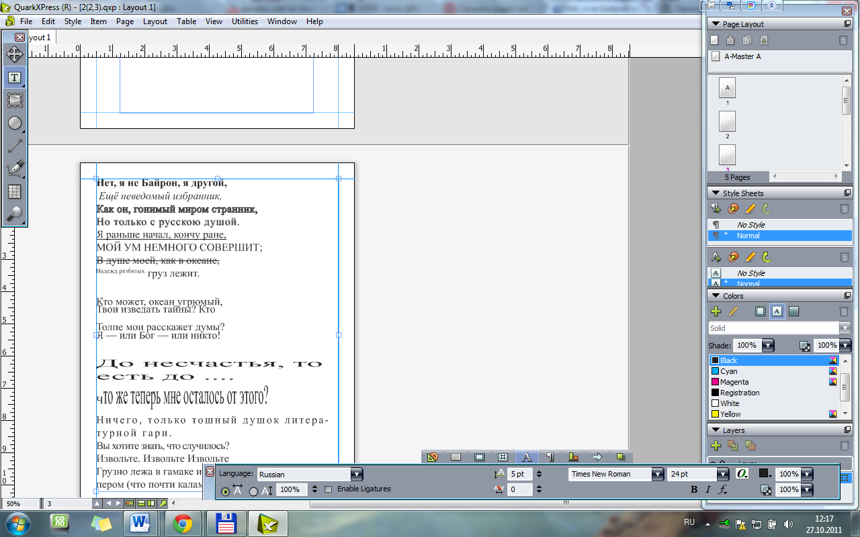Select the A-Master A master page

tap(742, 56)
